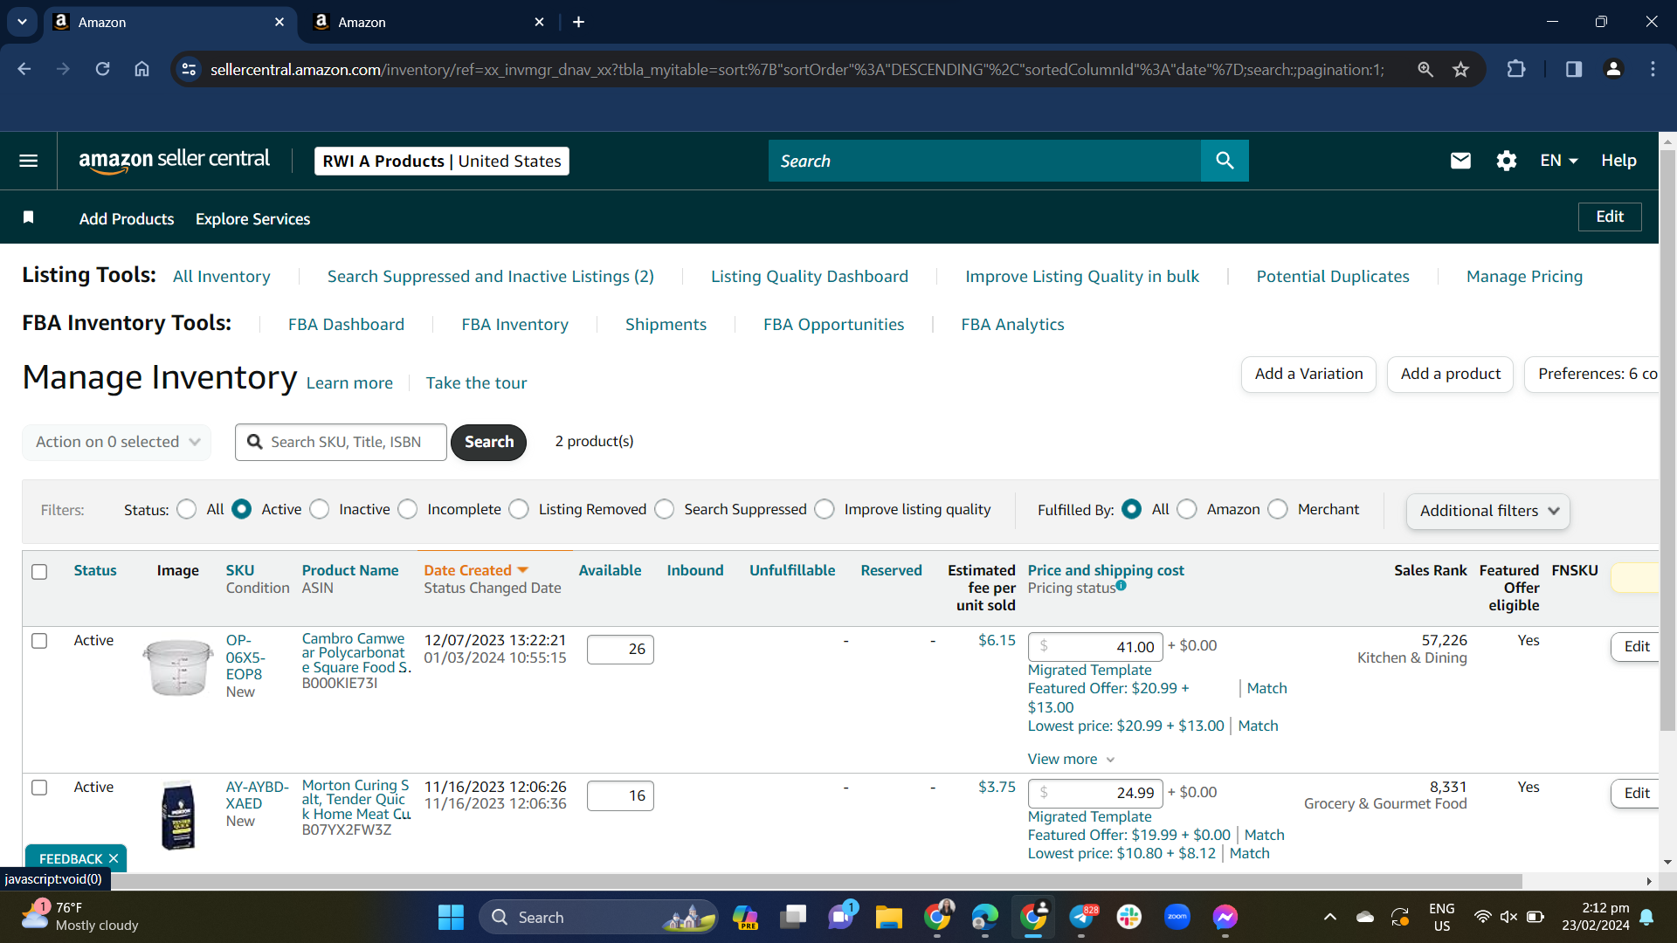Open Windows Start menu

(451, 917)
